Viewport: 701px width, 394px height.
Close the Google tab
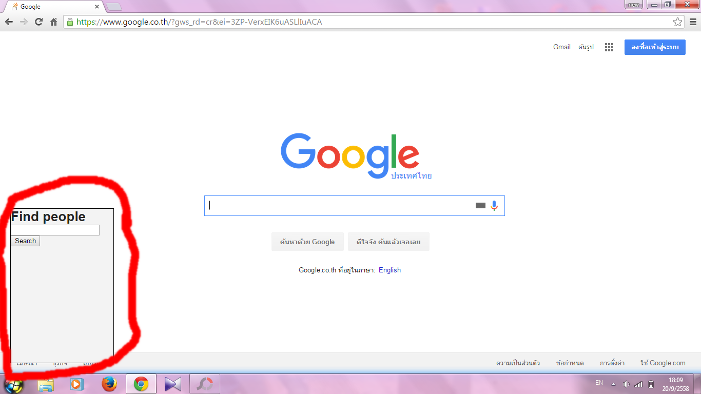pos(96,7)
